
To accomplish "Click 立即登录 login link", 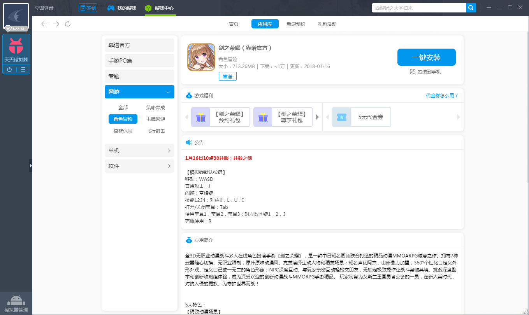I will click(44, 8).
